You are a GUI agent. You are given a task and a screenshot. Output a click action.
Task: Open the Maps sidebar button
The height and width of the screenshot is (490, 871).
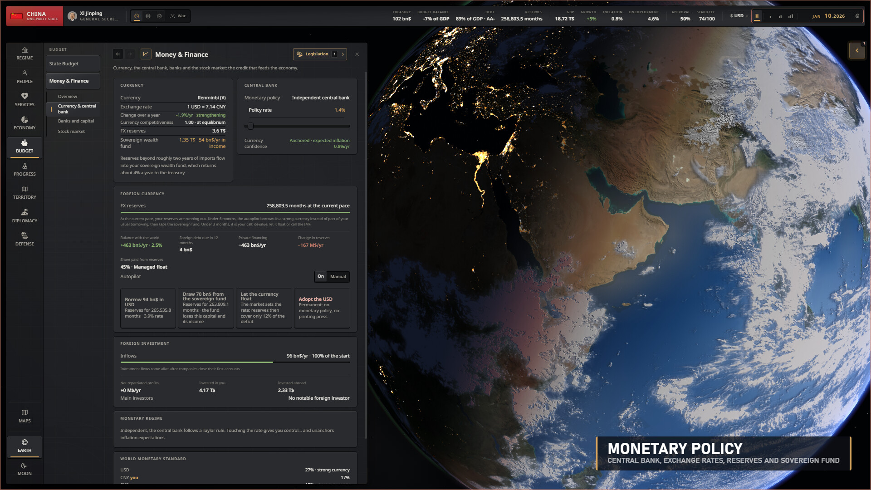pyautogui.click(x=24, y=416)
